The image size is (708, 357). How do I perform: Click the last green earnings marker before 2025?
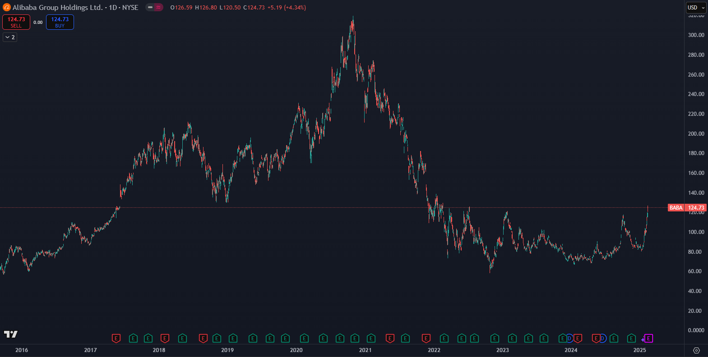(x=631, y=339)
